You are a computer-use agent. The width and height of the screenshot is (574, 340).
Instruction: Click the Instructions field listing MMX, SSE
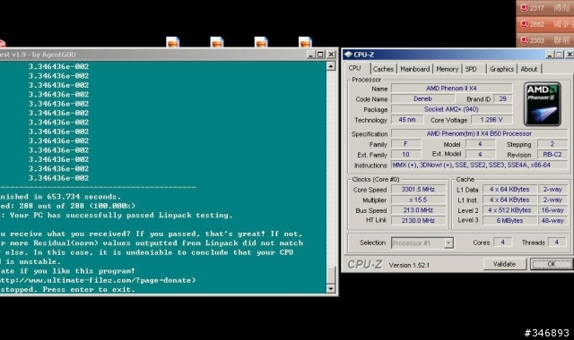pyautogui.click(x=479, y=165)
